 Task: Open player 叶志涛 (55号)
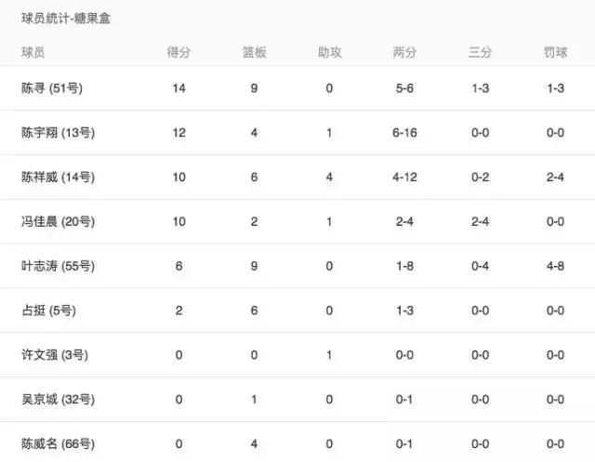58,266
